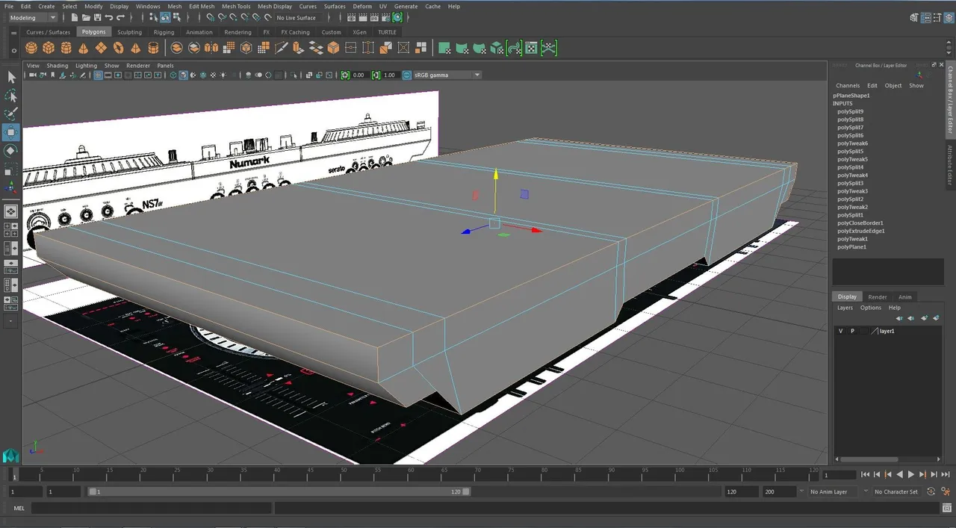Screen dimensions: 956x528
Task: Open the Mesh Tools menu
Action: click(x=236, y=6)
